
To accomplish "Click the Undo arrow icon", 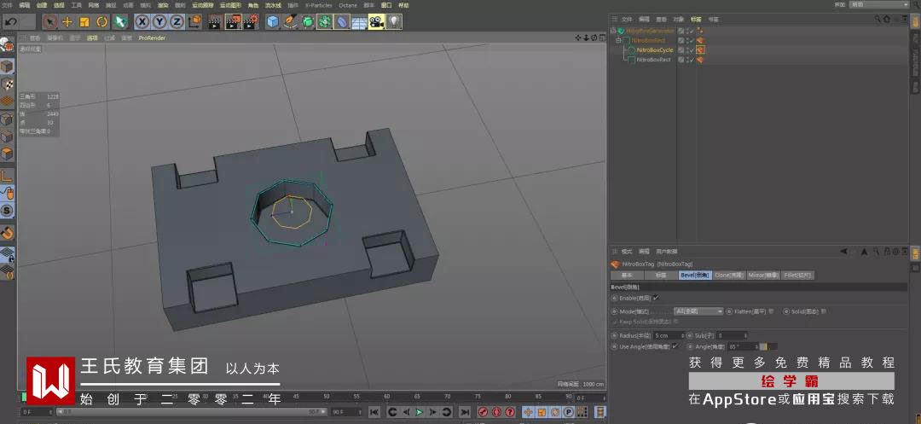I will pyautogui.click(x=10, y=22).
